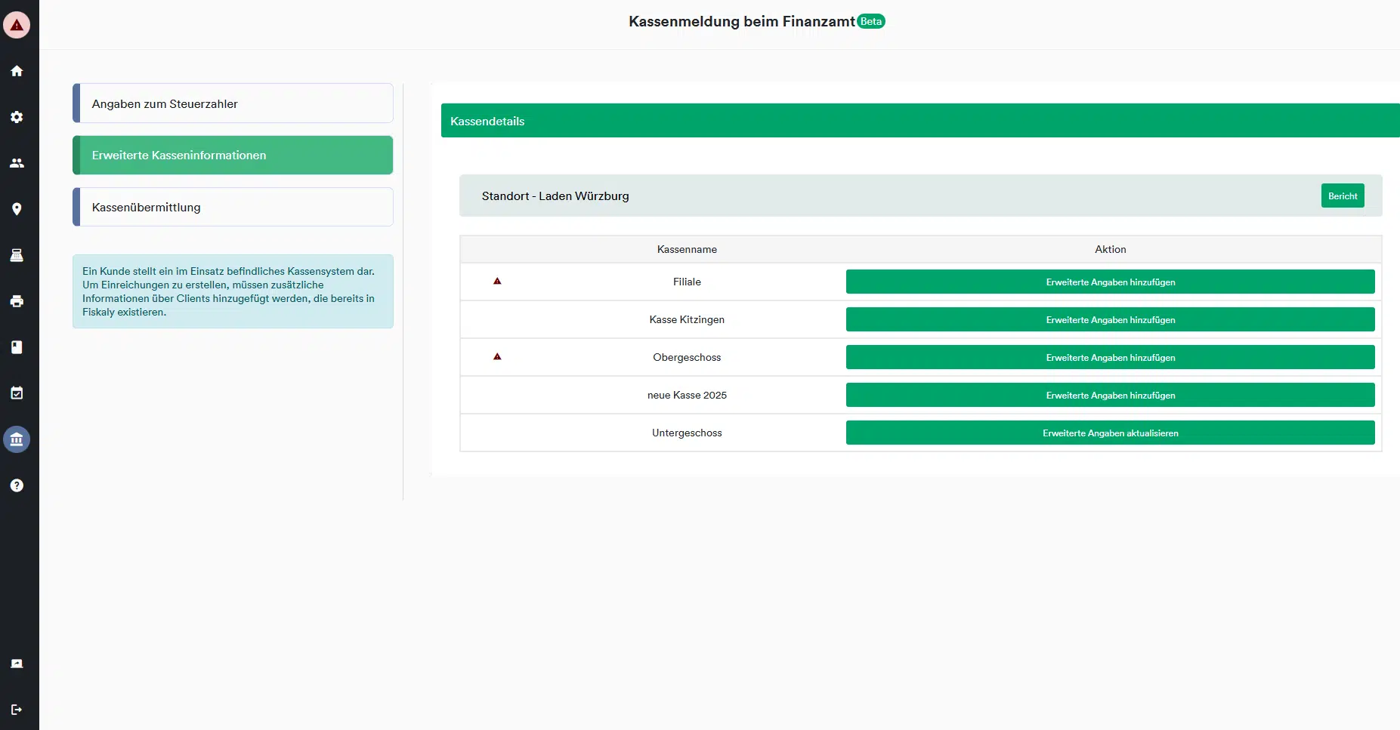Open the book sidebar icon
Viewport: 1400px width, 730px height.
(17, 347)
